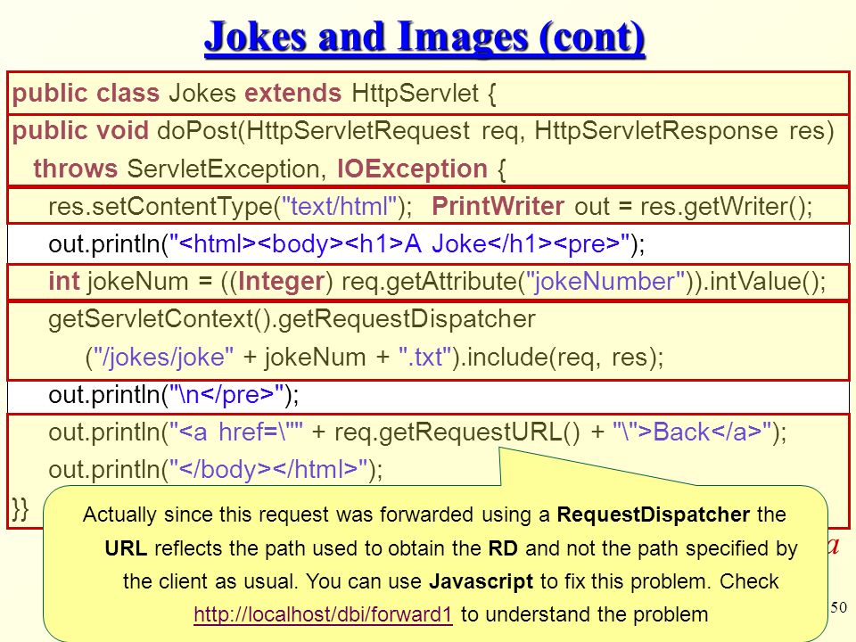Click the out.println line with req.getRequestURL()
The height and width of the screenshot is (642, 856).
tap(417, 432)
